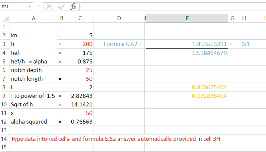The image size is (266, 152).
Task: Select column F header
Action: (x=187, y=19)
